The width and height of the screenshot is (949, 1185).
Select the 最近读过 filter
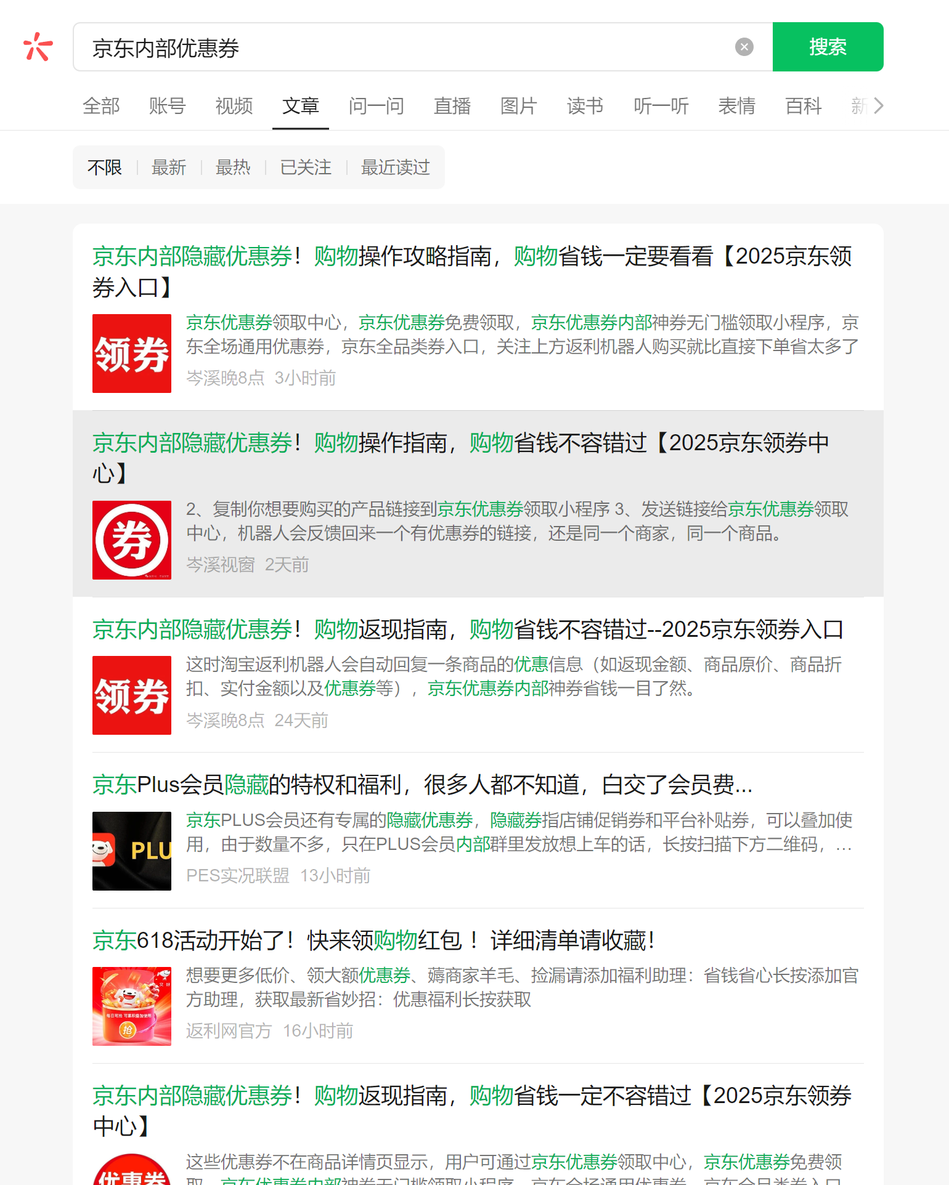pos(396,168)
